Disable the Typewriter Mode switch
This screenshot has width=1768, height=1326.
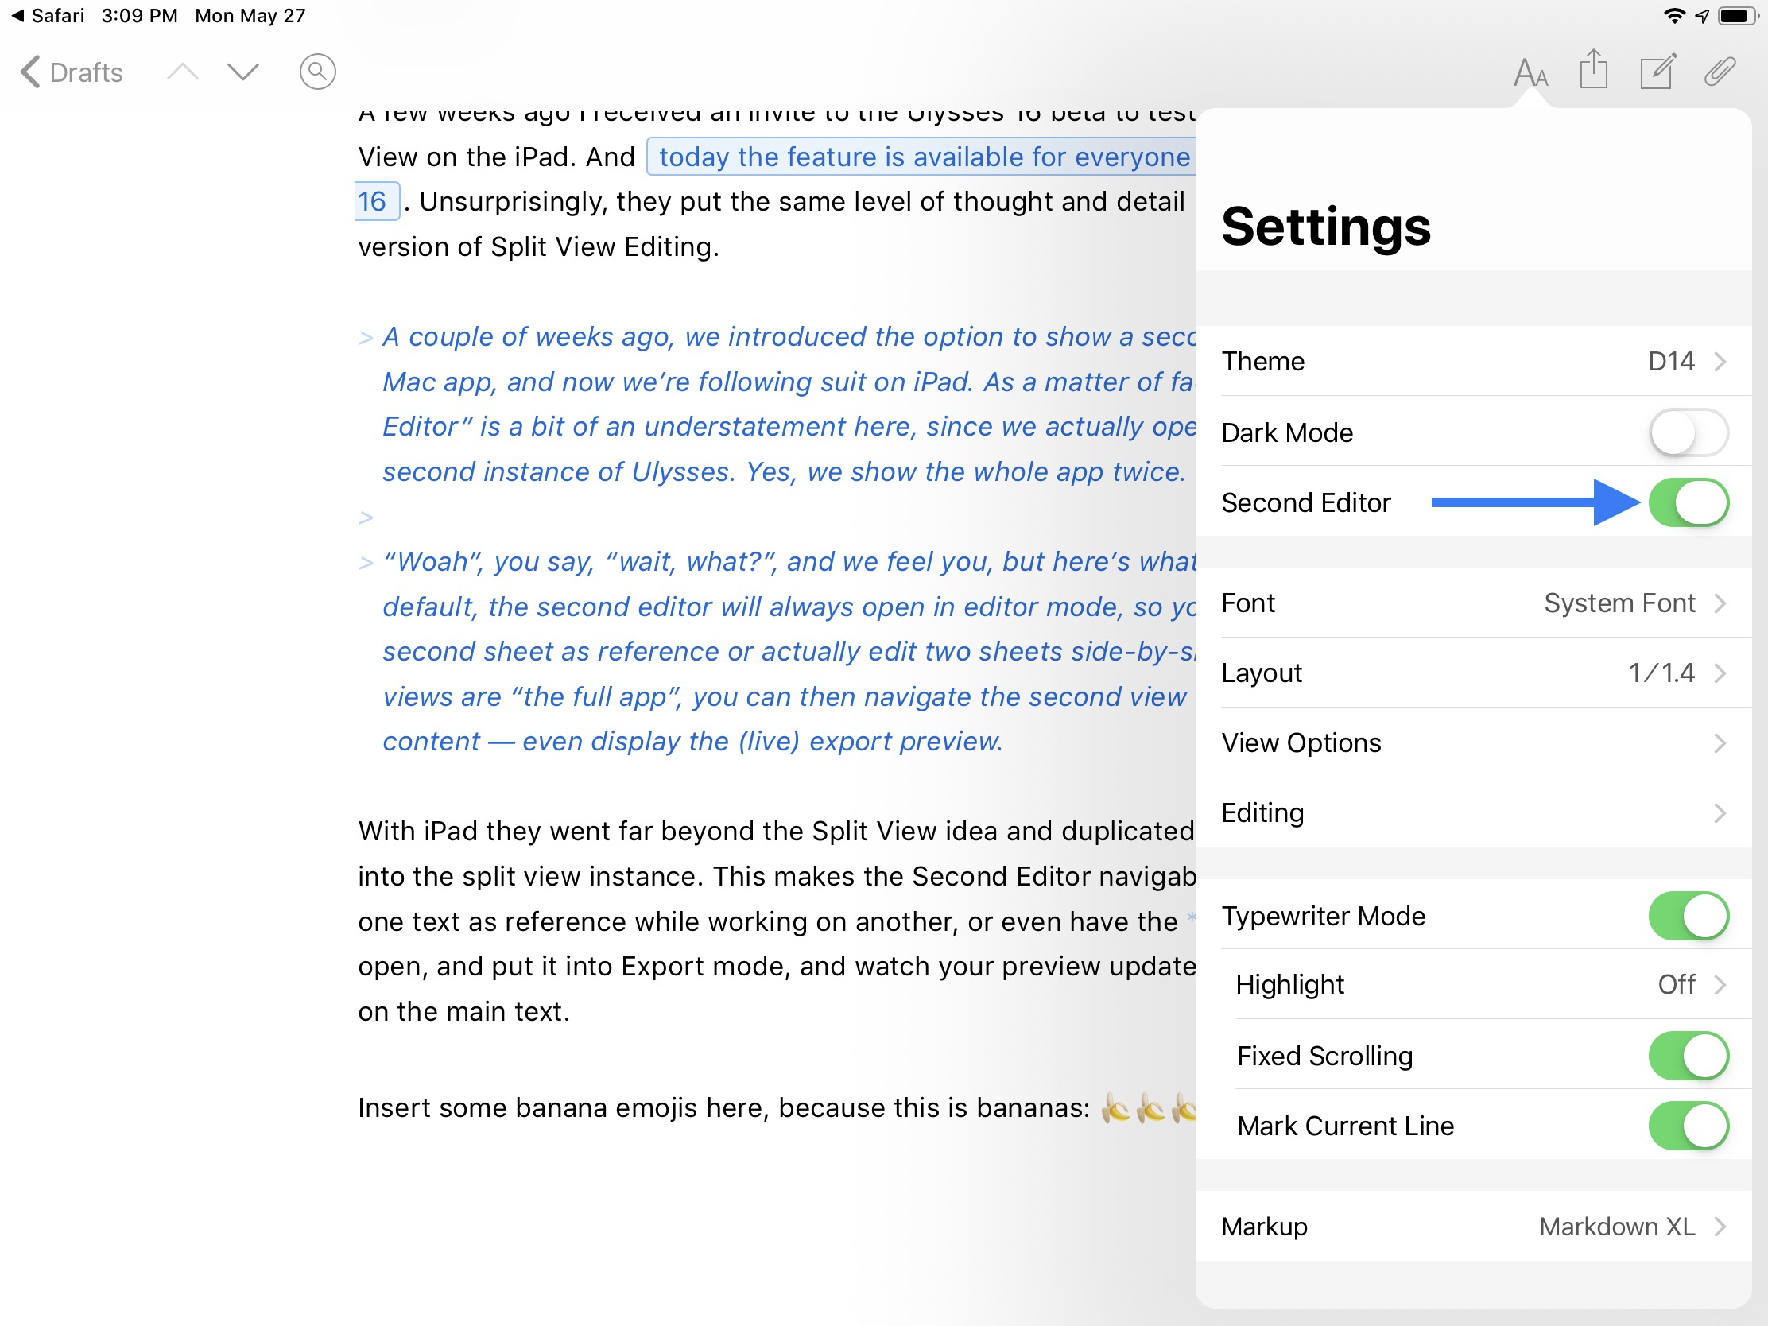pos(1688,916)
